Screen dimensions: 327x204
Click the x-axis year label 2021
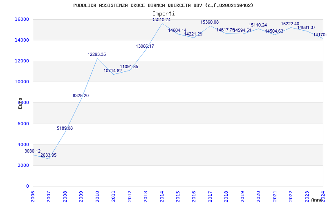pos(275,196)
